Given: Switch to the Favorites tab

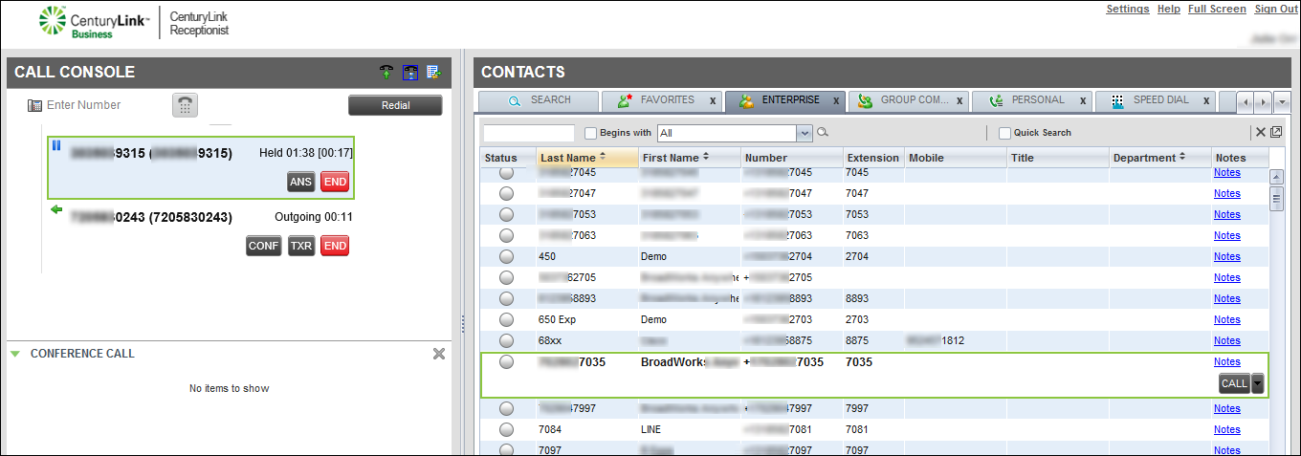Looking at the screenshot, I should click(x=663, y=100).
